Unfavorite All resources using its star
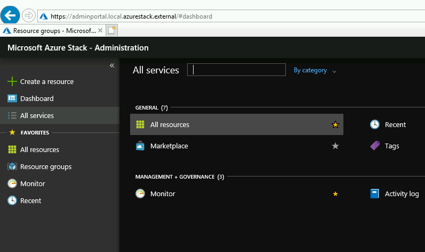This screenshot has height=252, width=425. pyautogui.click(x=335, y=125)
